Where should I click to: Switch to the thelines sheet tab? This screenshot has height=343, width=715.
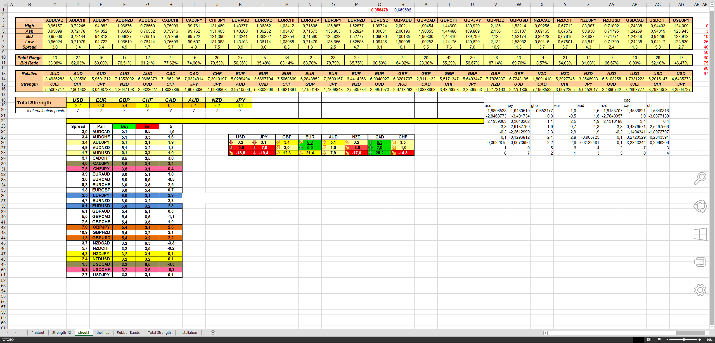tap(103, 332)
